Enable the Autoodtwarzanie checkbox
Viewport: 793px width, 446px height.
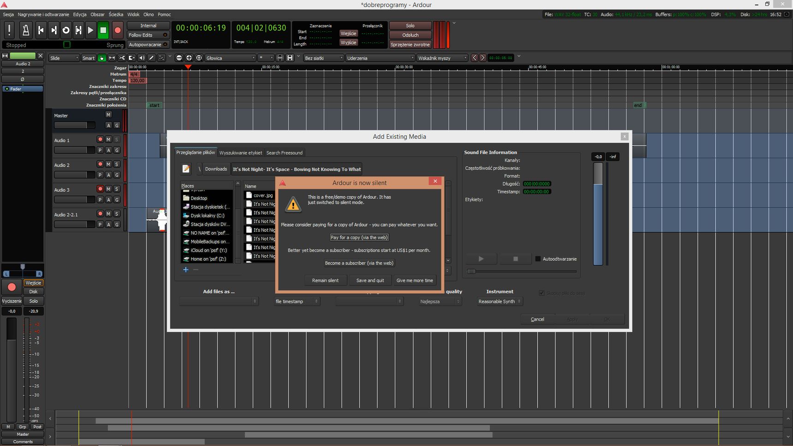click(538, 259)
